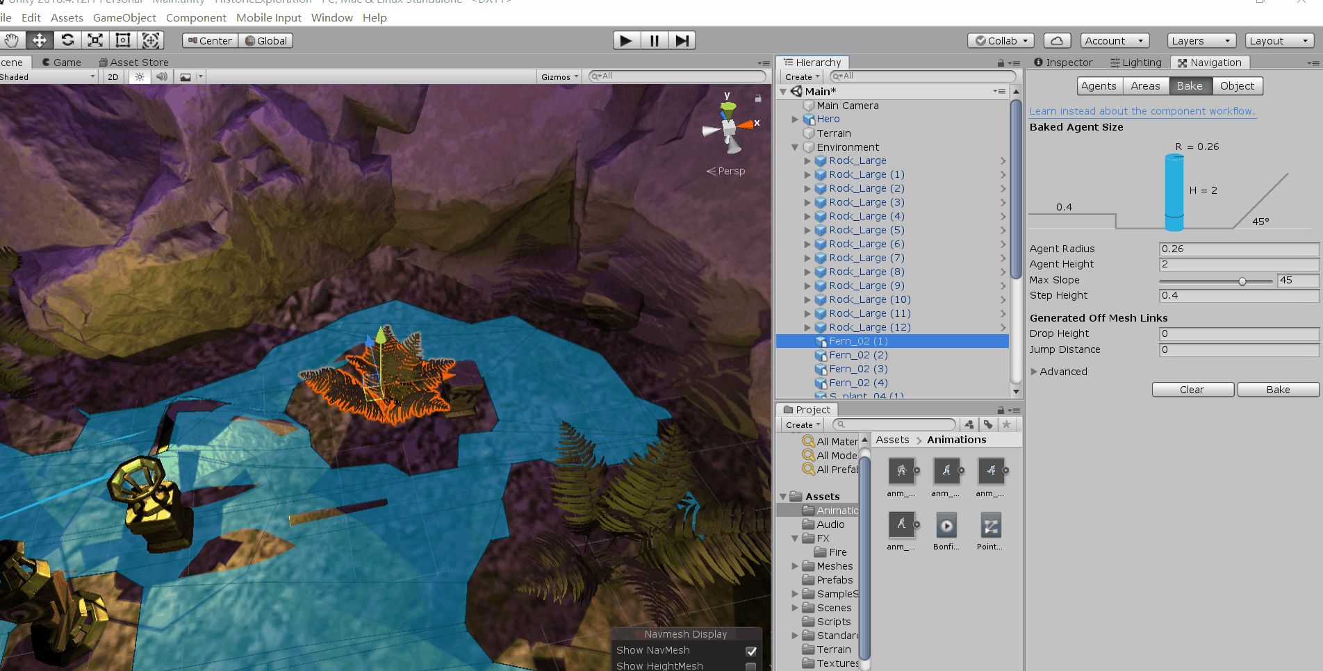Open Unity Cloud Services
Image resolution: width=1323 pixels, height=671 pixels.
(1057, 40)
